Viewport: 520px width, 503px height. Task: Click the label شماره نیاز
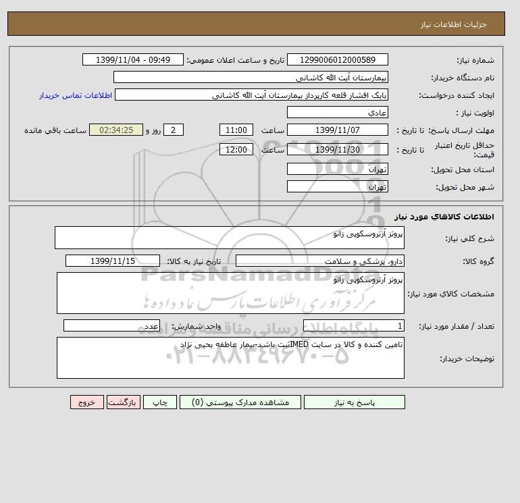pyautogui.click(x=475, y=60)
